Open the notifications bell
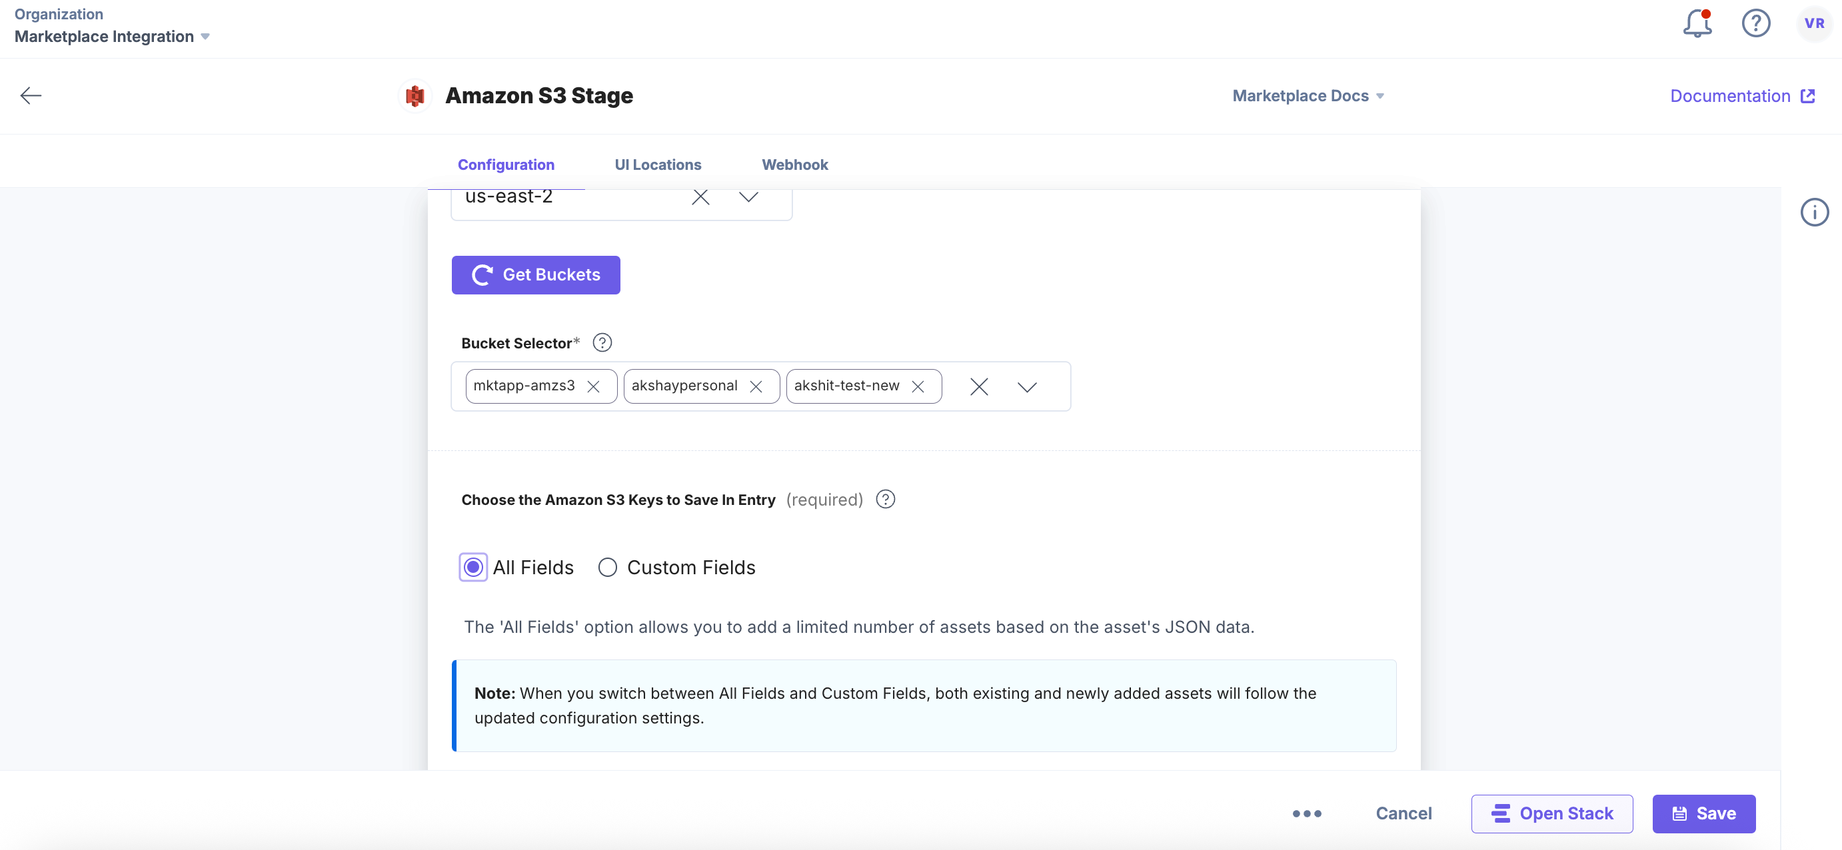1842x850 pixels. pyautogui.click(x=1696, y=24)
